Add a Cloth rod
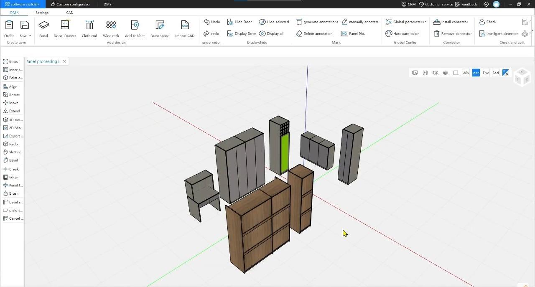Viewport: 535px width, 287px height. (x=89, y=28)
